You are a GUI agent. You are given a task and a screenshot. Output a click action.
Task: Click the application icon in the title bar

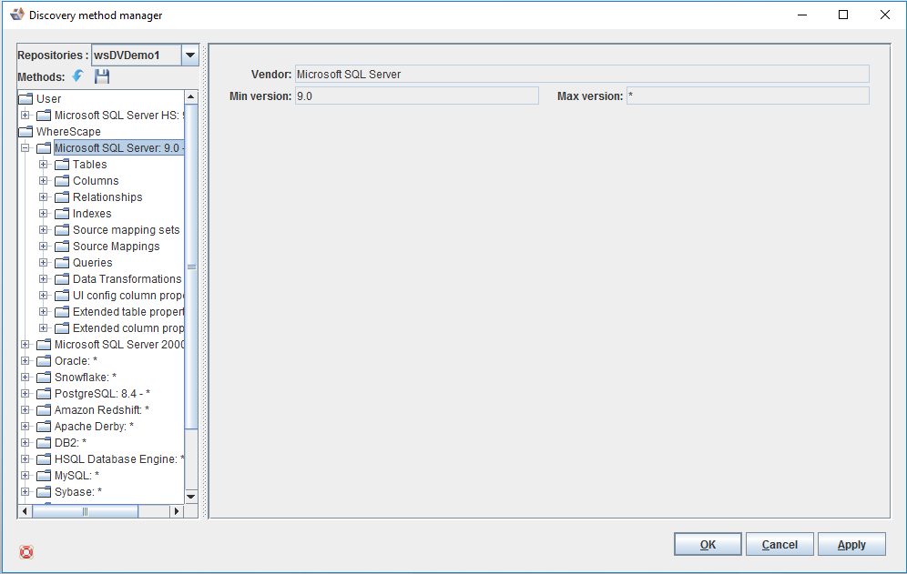17,15
